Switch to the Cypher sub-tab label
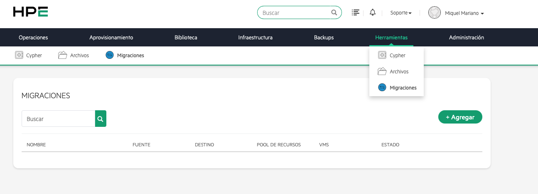 (34, 55)
